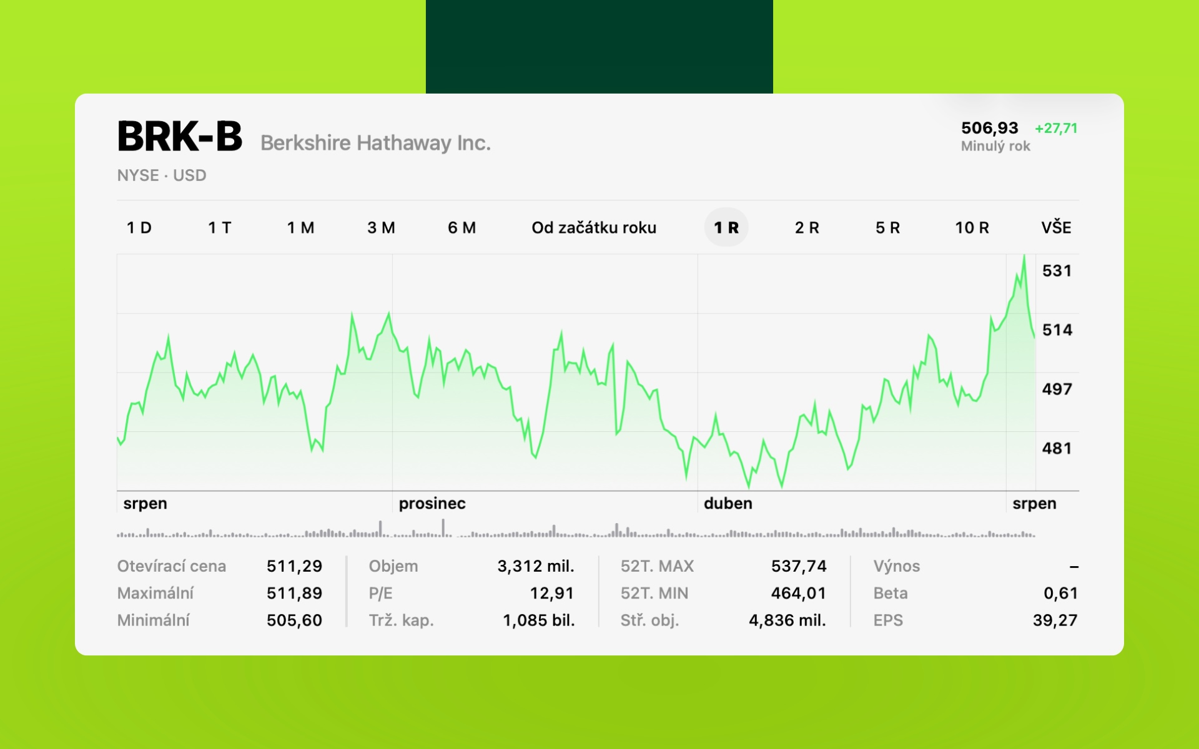Viewport: 1199px width, 749px height.
Task: Show the 3 M chart range
Action: tap(381, 228)
